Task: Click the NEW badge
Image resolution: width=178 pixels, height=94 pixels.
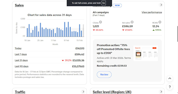Action: tap(117, 5)
